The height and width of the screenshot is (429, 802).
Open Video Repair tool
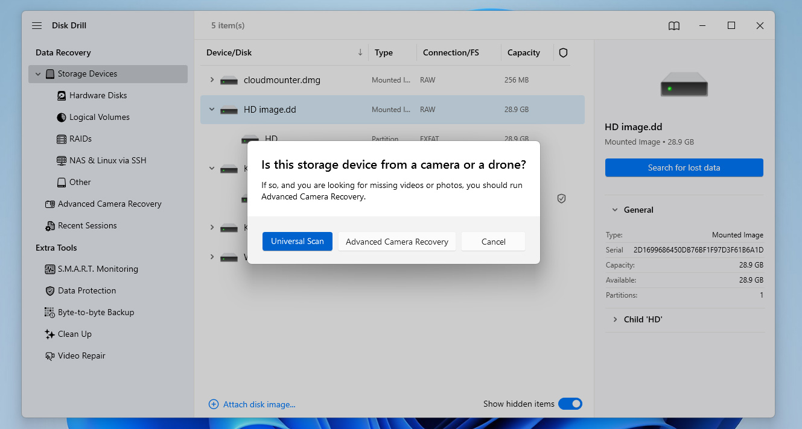point(81,356)
